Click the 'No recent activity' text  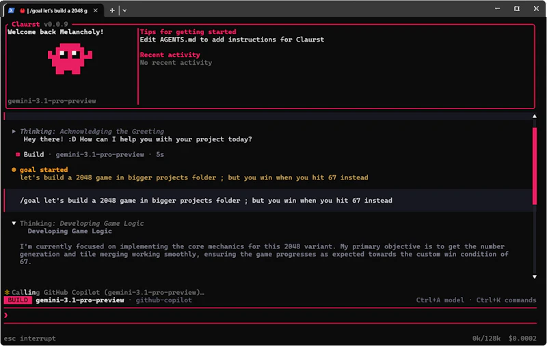click(176, 63)
